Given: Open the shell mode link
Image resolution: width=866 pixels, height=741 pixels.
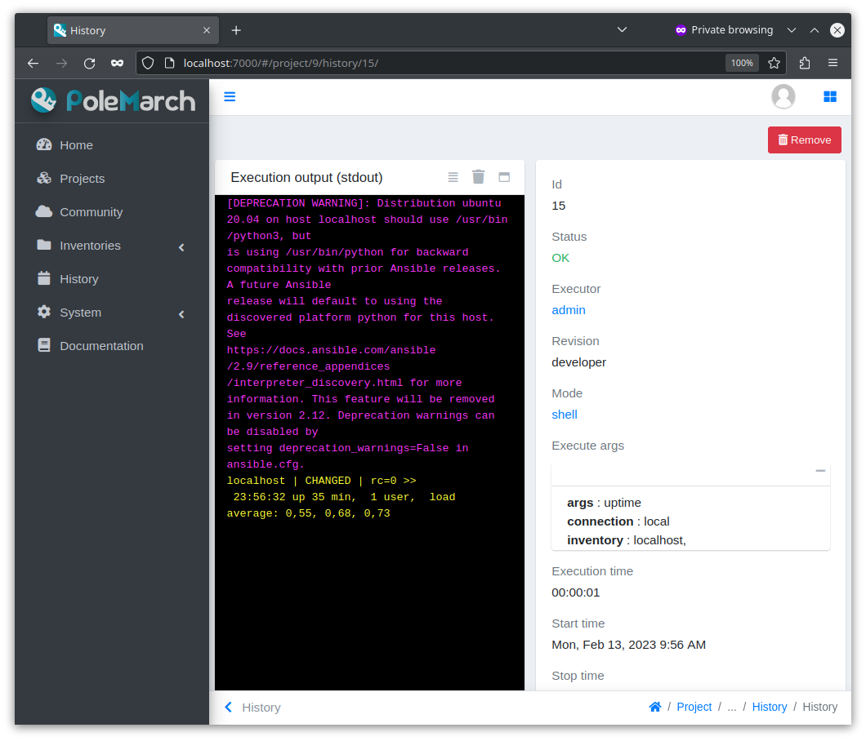Looking at the screenshot, I should [x=564, y=415].
